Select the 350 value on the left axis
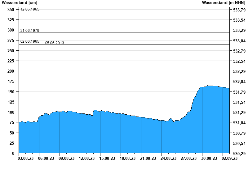 click(11, 10)
